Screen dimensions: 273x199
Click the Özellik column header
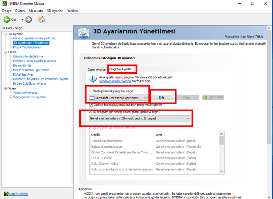(x=122, y=135)
